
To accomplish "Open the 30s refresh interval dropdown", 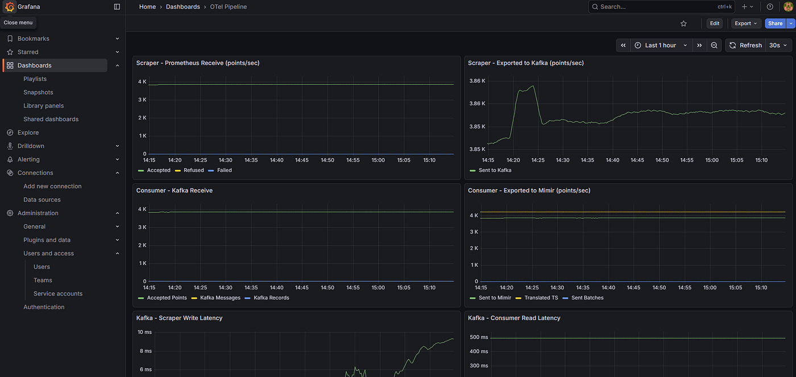I will (778, 45).
